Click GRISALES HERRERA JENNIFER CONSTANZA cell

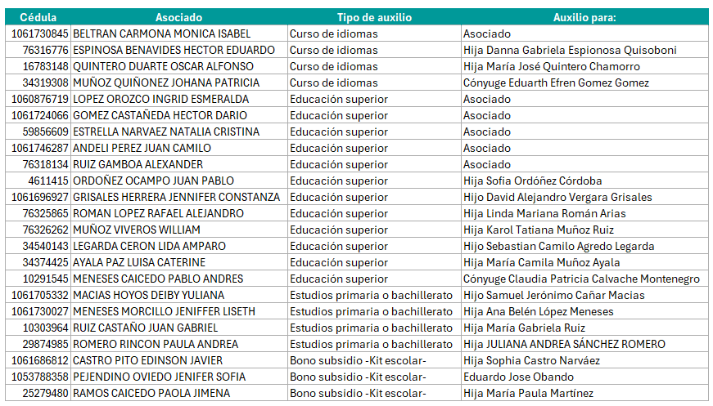click(176, 197)
